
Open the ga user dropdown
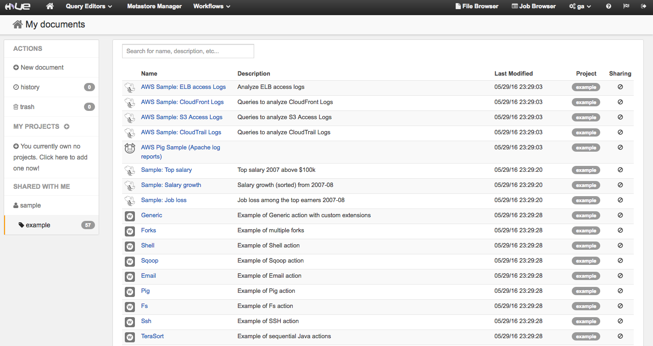click(x=580, y=6)
